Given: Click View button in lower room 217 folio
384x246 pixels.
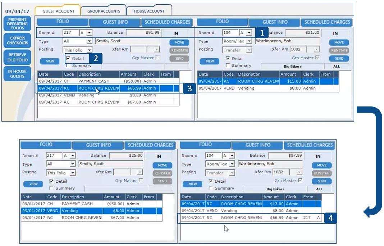Looking at the screenshot, I should pyautogui.click(x=33, y=184).
